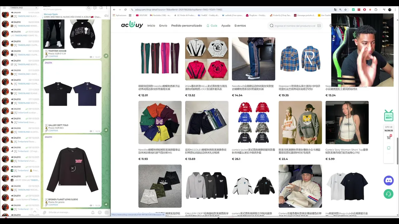Go back in the browser
Screen dimensions: 399x224
[114, 10]
